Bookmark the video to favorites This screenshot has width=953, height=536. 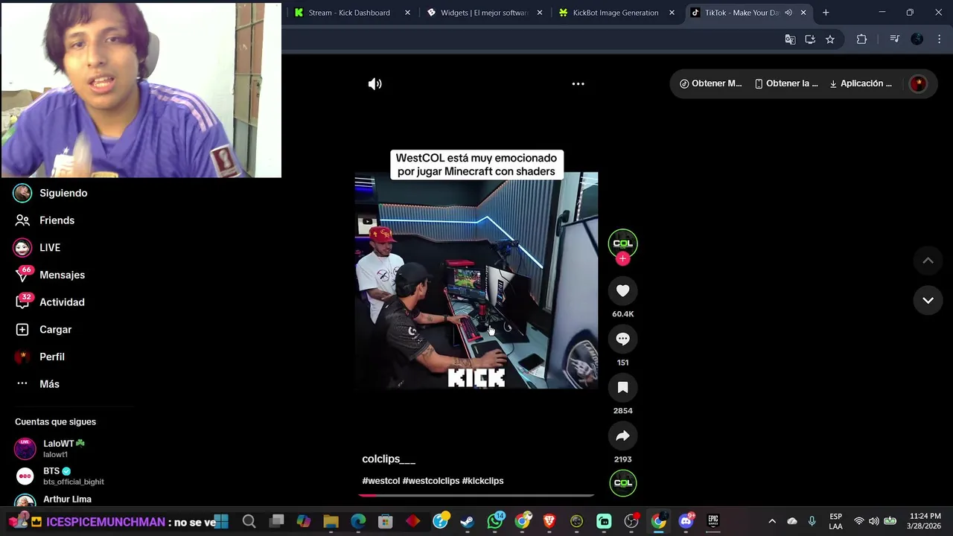point(623,388)
